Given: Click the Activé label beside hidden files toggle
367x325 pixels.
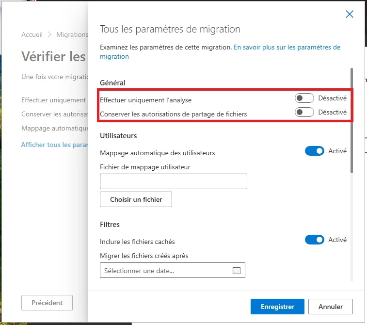Looking at the screenshot, I should pos(337,240).
